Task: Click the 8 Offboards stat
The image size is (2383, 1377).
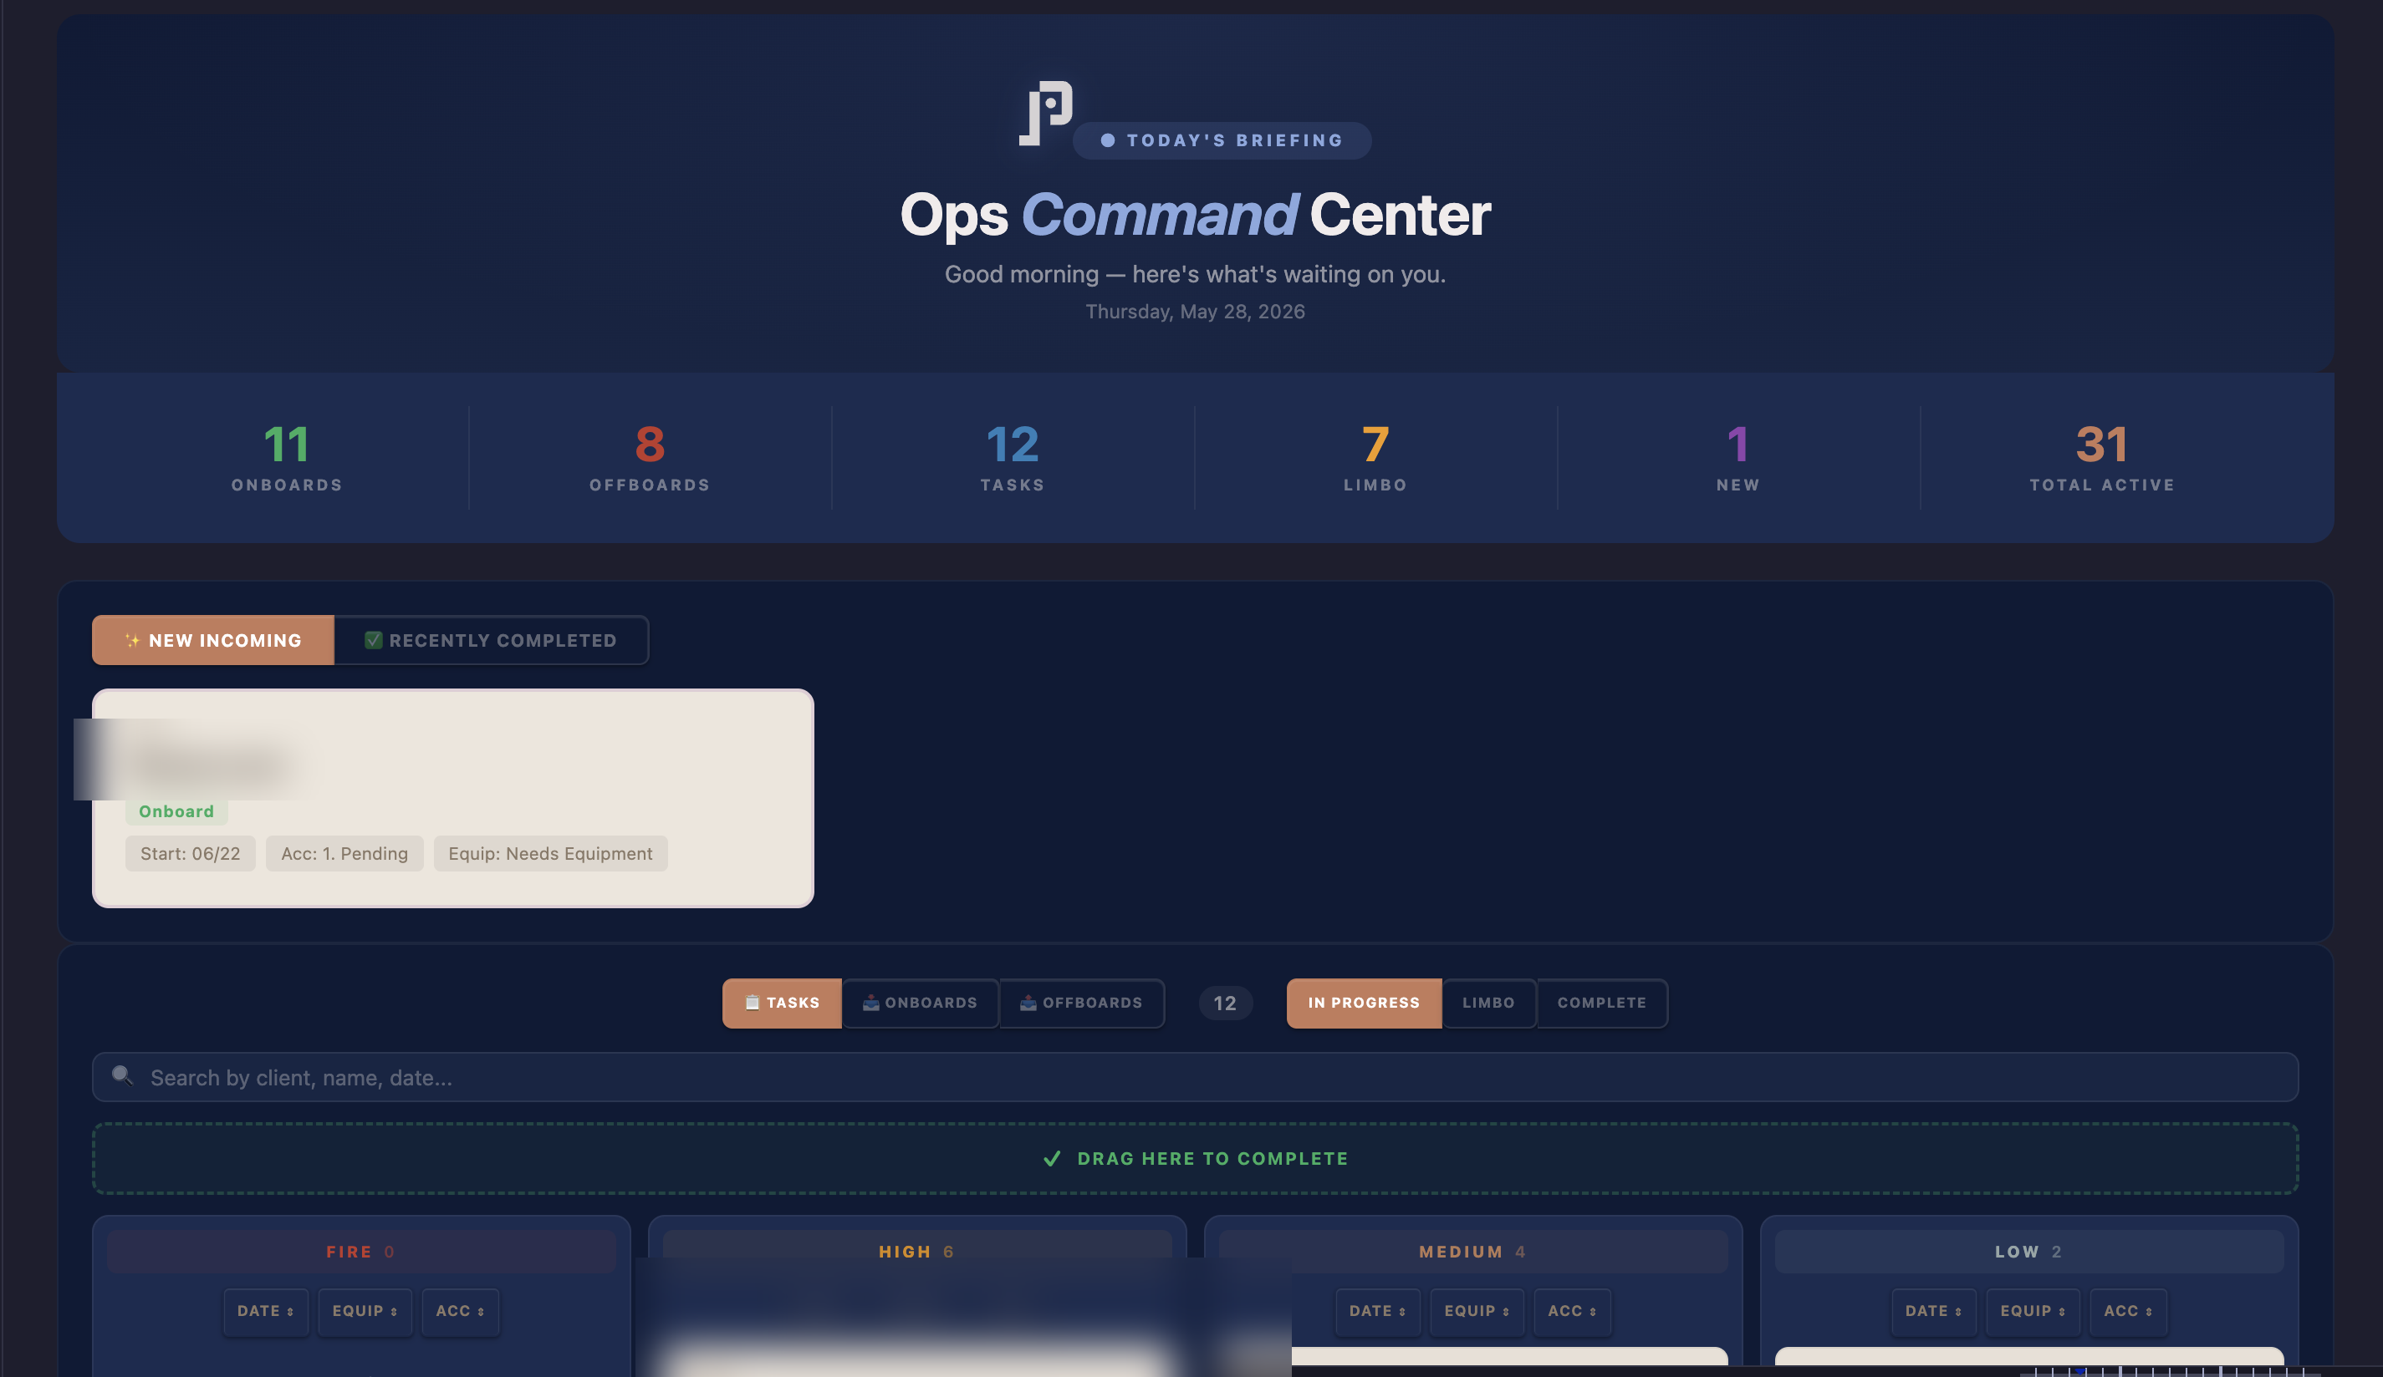Action: 650,457
